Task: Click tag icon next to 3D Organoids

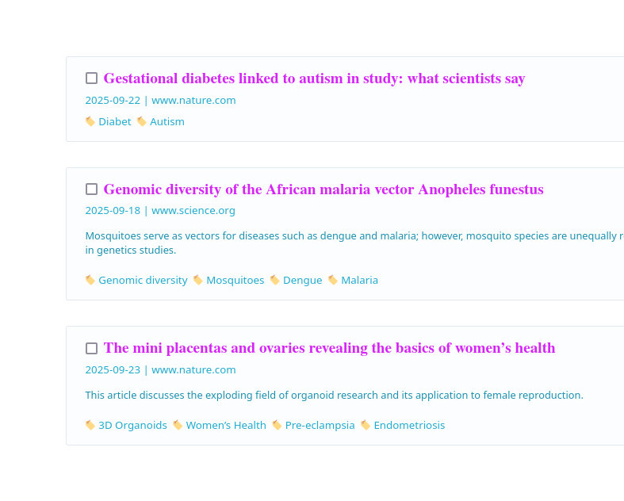Action: pos(90,425)
